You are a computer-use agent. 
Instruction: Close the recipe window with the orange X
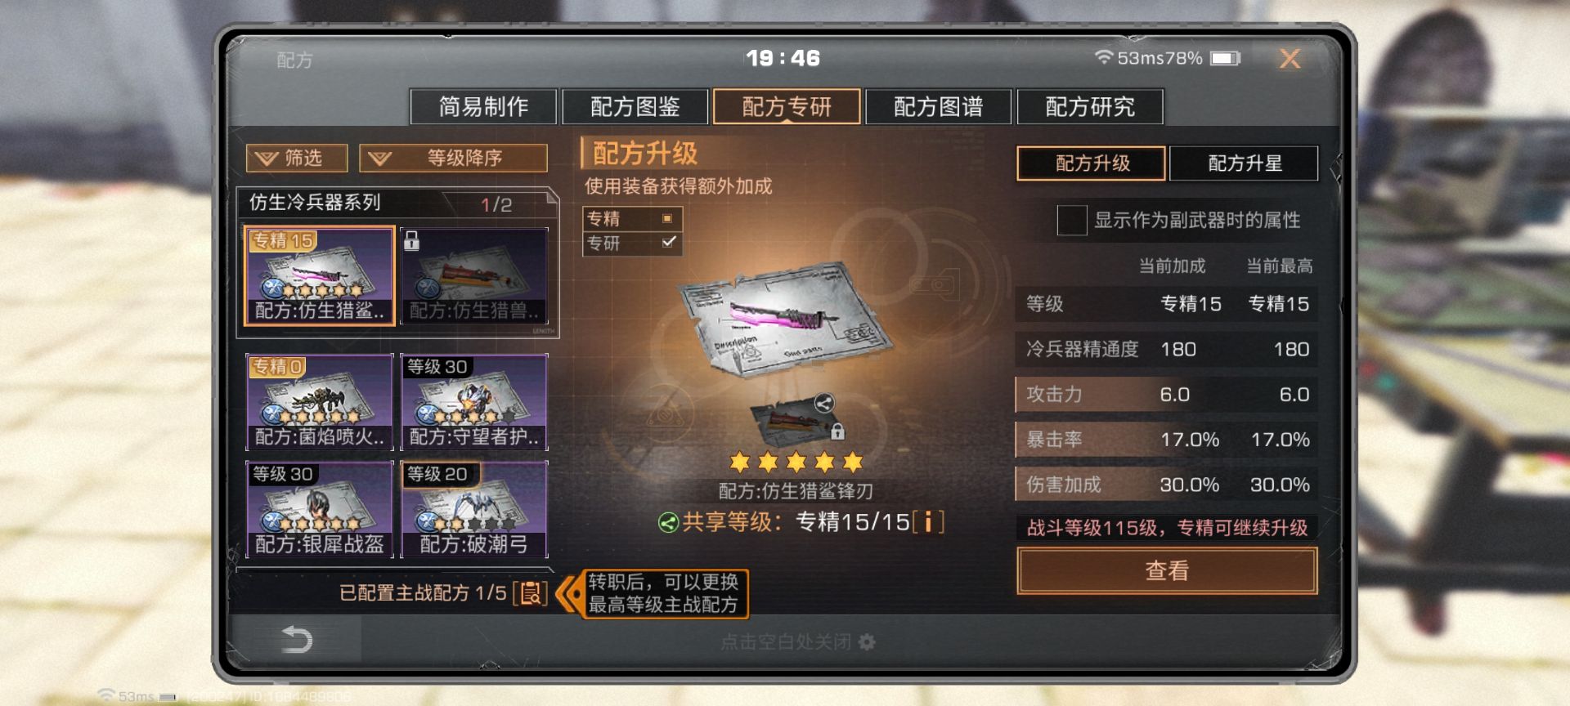click(1290, 58)
